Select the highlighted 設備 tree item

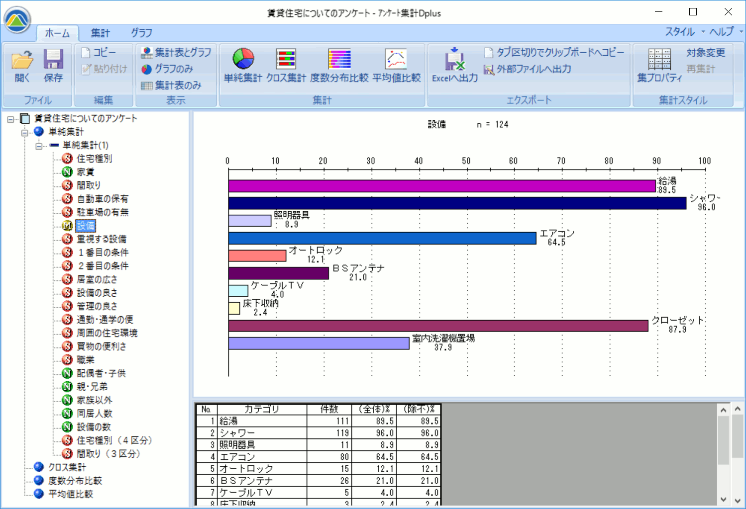coord(86,226)
